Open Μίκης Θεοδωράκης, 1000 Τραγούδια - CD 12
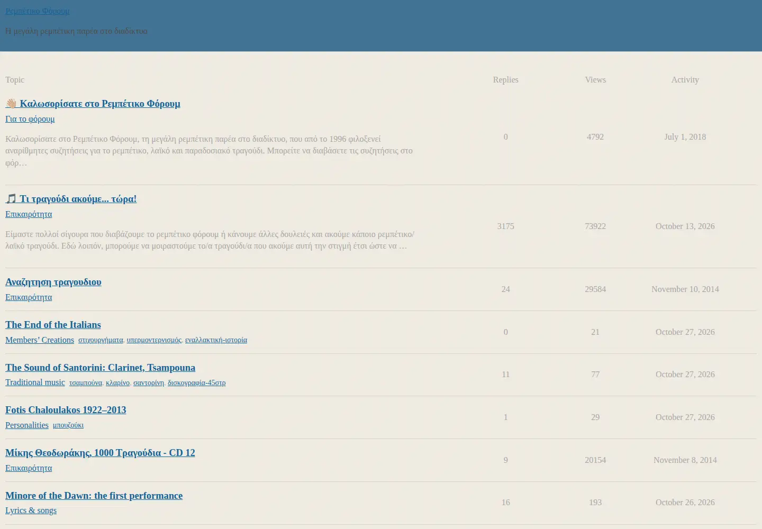762x529 pixels. click(100, 453)
